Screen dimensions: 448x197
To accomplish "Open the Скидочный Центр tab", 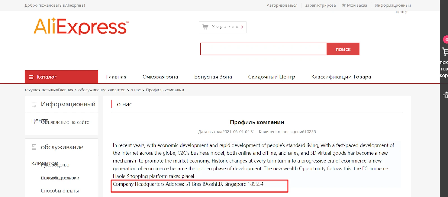I will (272, 77).
